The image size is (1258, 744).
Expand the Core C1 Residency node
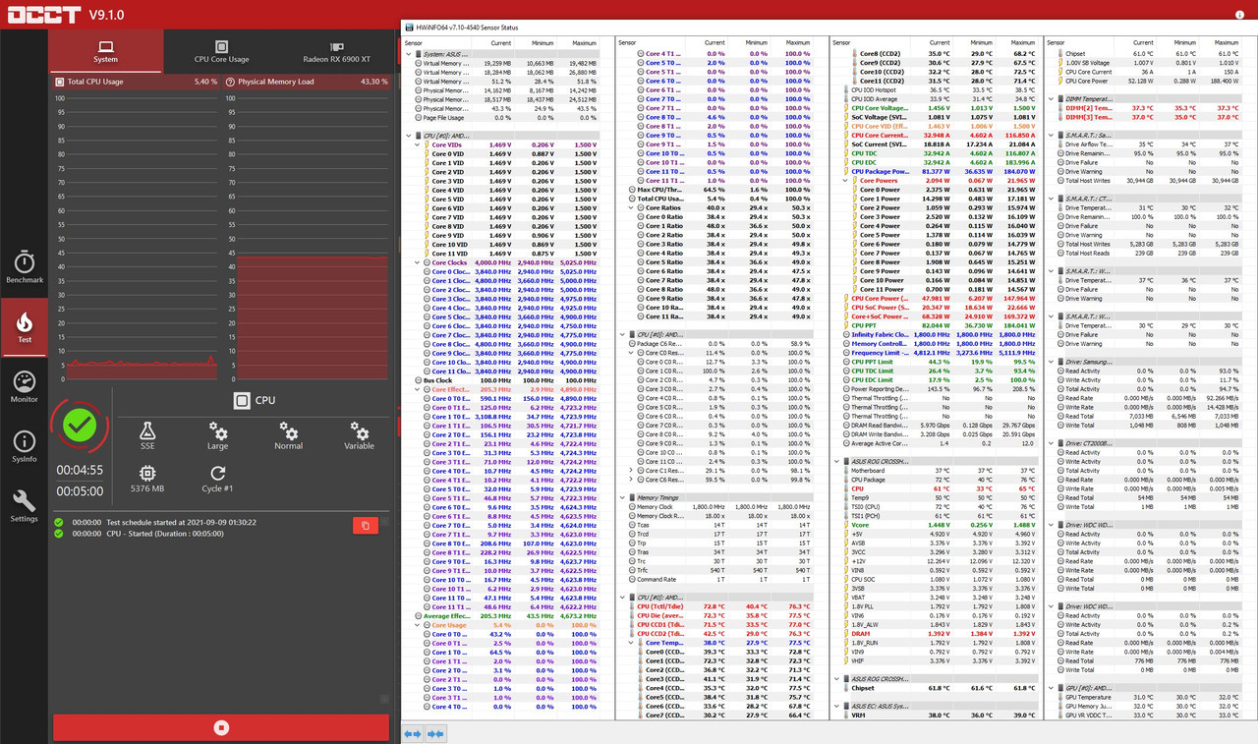pos(631,471)
